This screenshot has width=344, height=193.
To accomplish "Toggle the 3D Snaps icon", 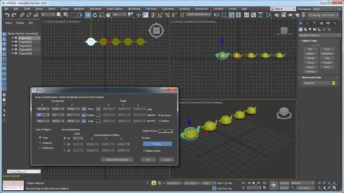I will (153, 15).
